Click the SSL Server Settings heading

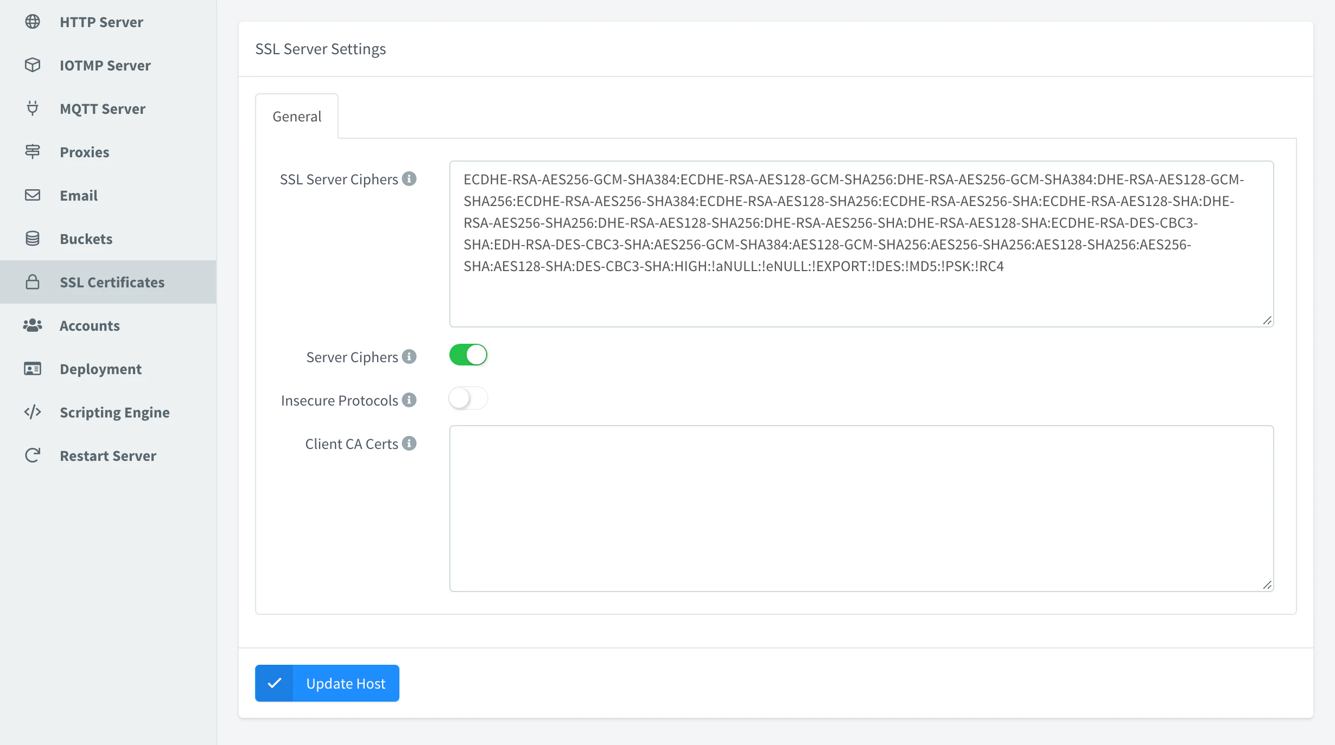pyautogui.click(x=320, y=49)
